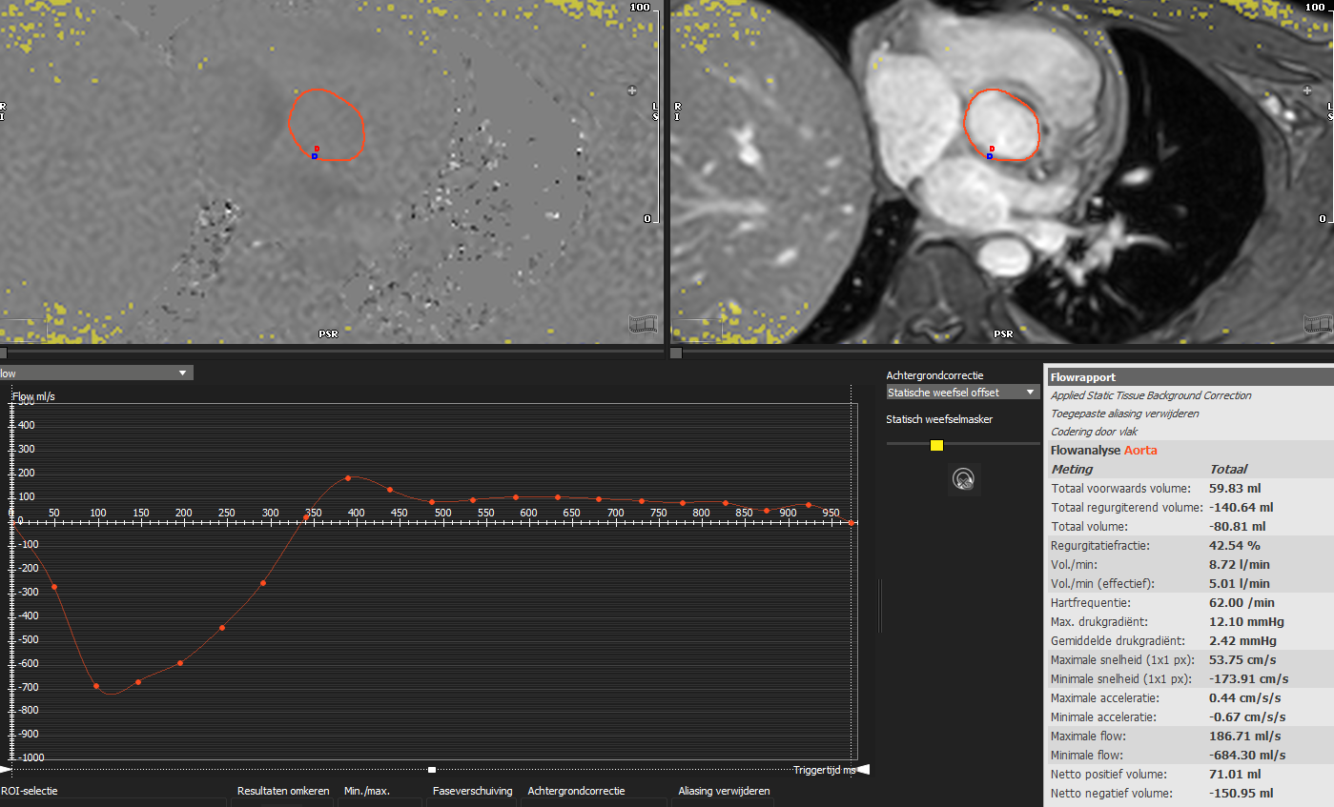This screenshot has height=807, width=1334.
Task: Open the Flow graph type dropdown
Action: (182, 373)
